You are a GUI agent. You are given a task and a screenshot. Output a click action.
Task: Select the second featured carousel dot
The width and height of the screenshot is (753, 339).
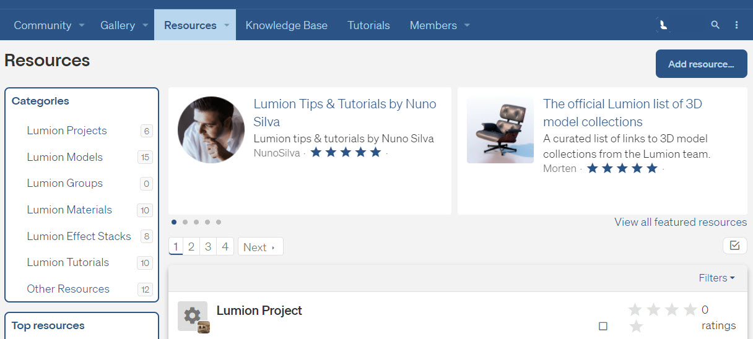click(185, 222)
